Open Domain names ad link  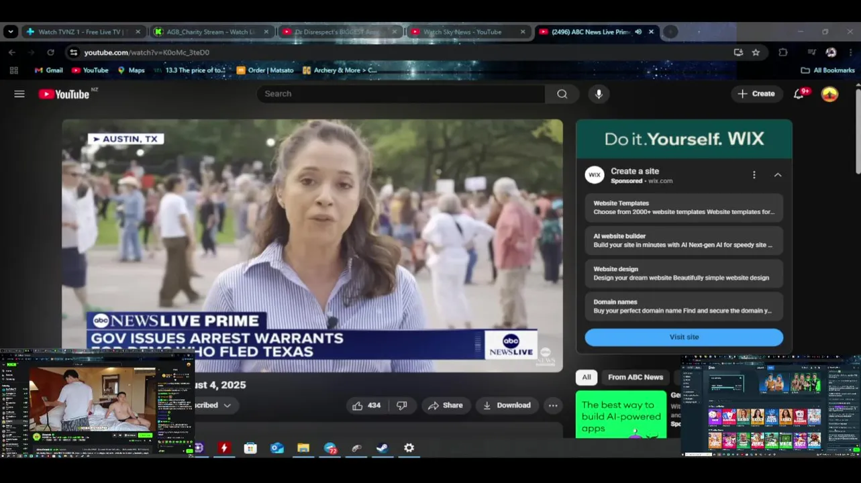684,306
